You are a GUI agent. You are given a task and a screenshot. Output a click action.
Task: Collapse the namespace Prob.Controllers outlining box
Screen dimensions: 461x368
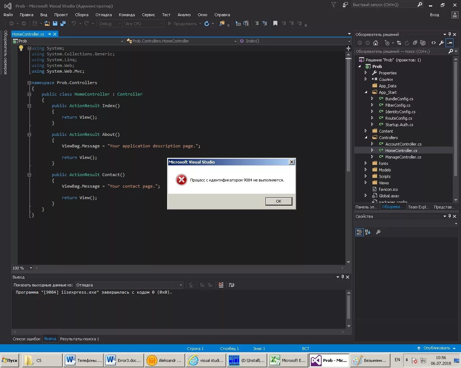[29, 83]
